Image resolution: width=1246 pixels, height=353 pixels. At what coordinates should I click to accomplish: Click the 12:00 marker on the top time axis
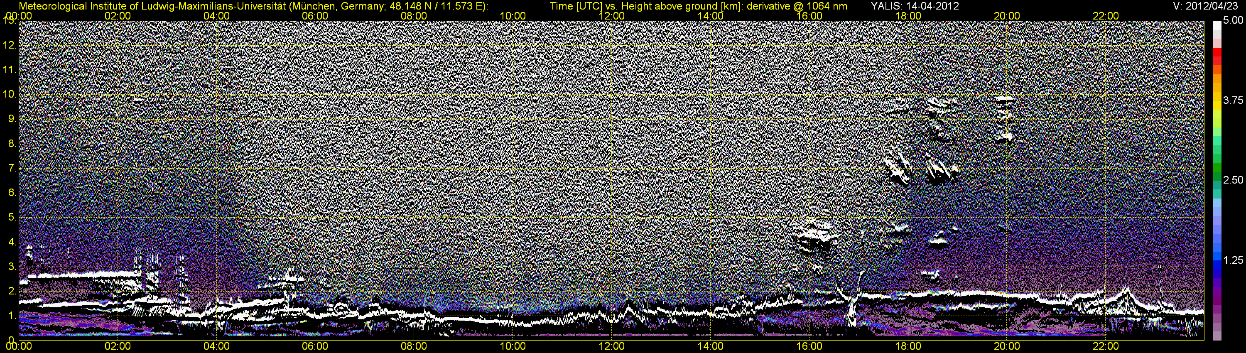611,16
